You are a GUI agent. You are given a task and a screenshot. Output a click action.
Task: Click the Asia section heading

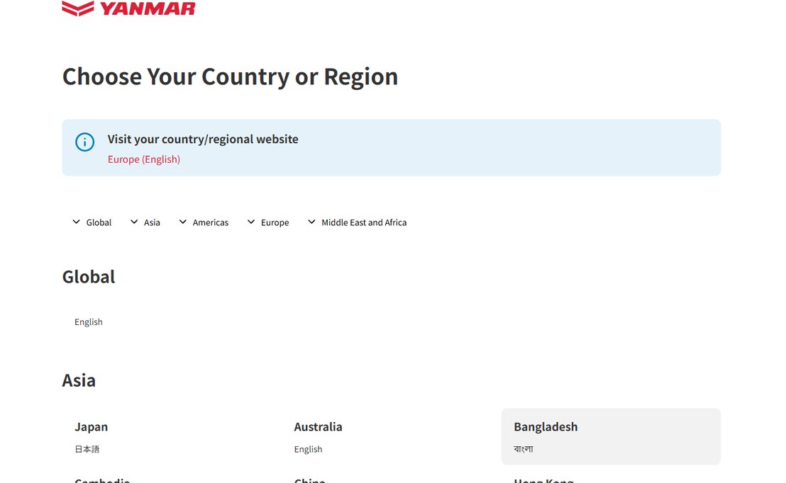pyautogui.click(x=79, y=380)
